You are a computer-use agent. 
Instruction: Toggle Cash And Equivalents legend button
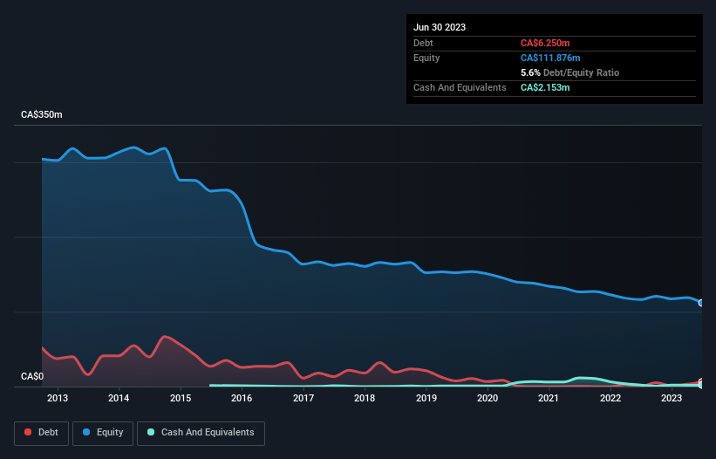pyautogui.click(x=201, y=433)
